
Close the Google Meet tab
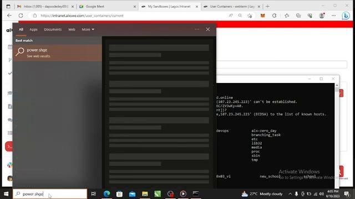coord(135,7)
